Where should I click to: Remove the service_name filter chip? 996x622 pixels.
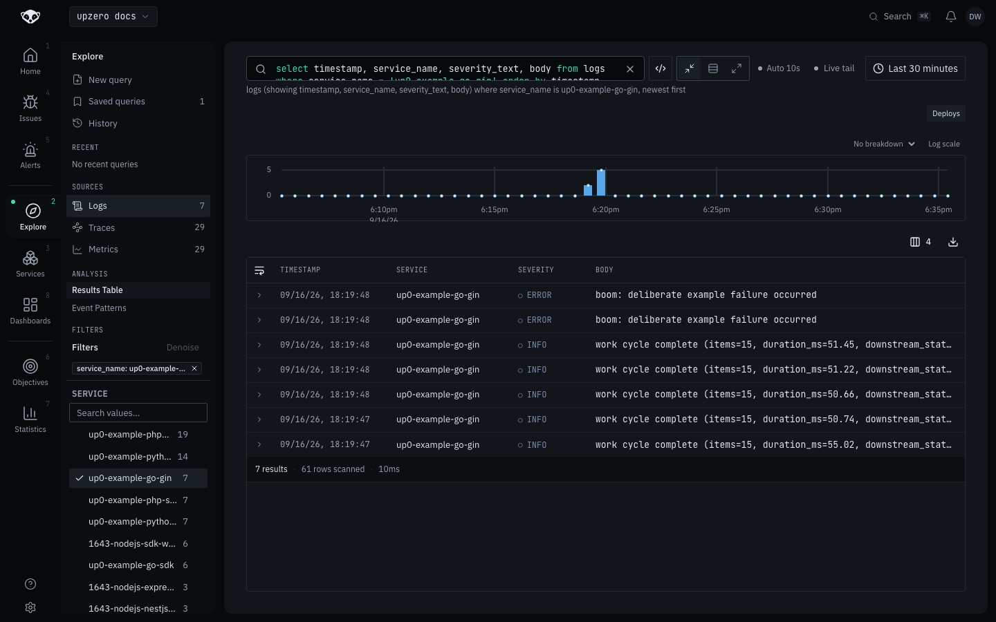[x=194, y=368]
